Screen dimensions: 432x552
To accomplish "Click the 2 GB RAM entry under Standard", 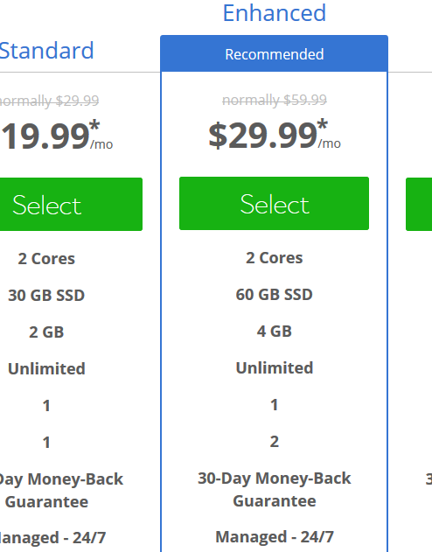I will coord(46,332).
